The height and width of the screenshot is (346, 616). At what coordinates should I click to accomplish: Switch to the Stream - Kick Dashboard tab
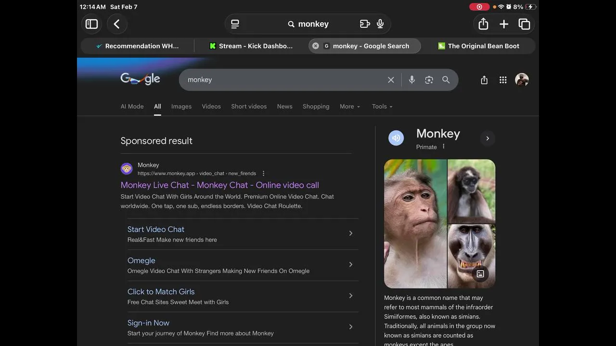pyautogui.click(x=251, y=46)
